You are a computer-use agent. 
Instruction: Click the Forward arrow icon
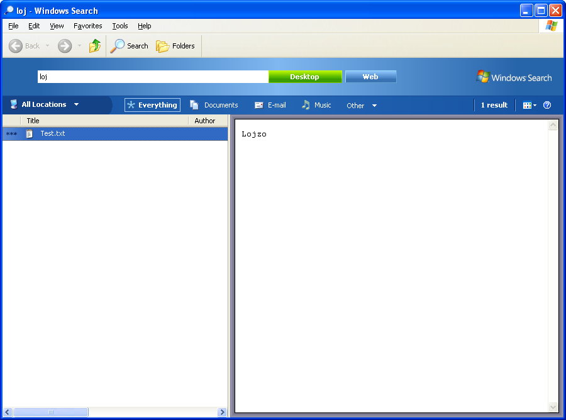[x=65, y=46]
